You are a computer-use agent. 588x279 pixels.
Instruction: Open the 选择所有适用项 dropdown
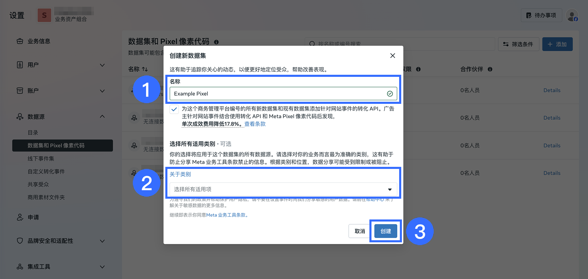pyautogui.click(x=283, y=189)
